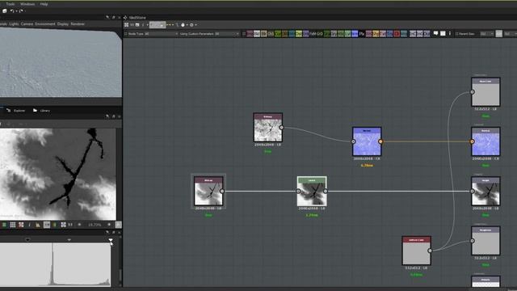This screenshot has height=291, width=517.
Task: Select the blue Normal node in graph
Action: click(x=367, y=141)
